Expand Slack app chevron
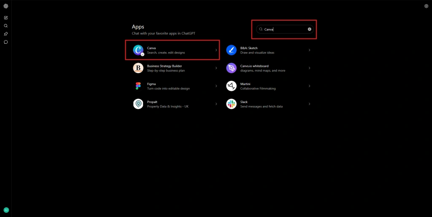 point(309,104)
